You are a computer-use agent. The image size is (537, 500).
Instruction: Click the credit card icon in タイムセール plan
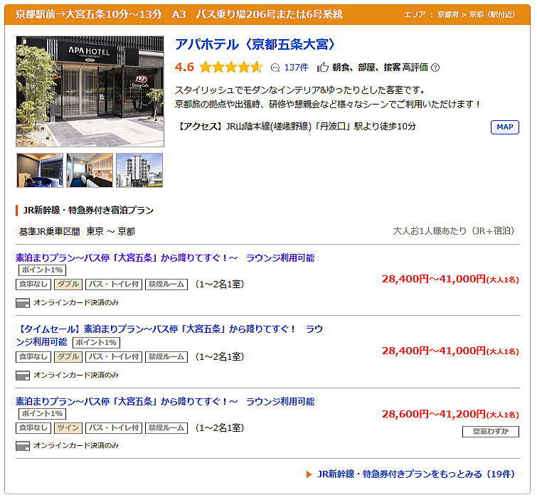pyautogui.click(x=23, y=376)
